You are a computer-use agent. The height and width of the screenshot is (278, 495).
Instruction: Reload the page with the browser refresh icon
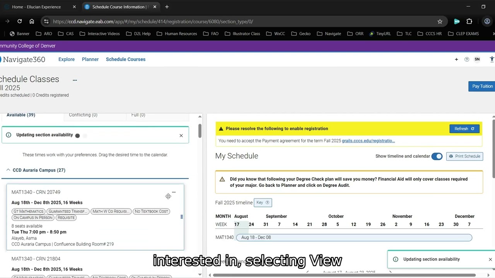pyautogui.click(x=20, y=22)
